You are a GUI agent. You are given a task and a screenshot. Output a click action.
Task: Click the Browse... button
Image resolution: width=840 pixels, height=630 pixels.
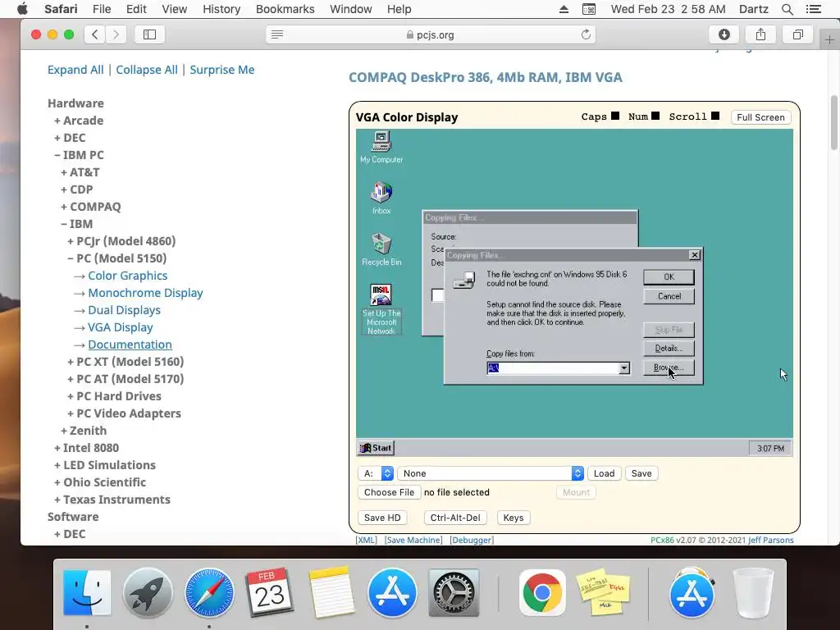pos(669,367)
